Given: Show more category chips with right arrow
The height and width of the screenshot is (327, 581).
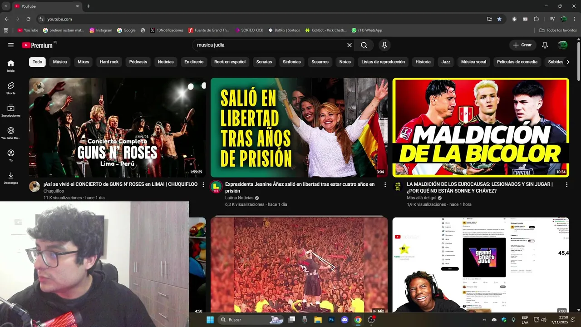Looking at the screenshot, I should click(567, 62).
